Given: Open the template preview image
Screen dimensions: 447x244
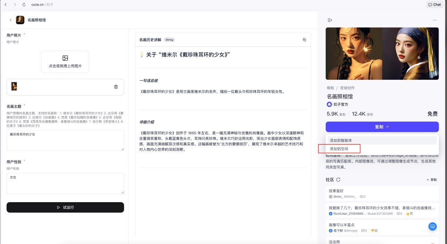Looking at the screenshot, I should click(x=382, y=54).
